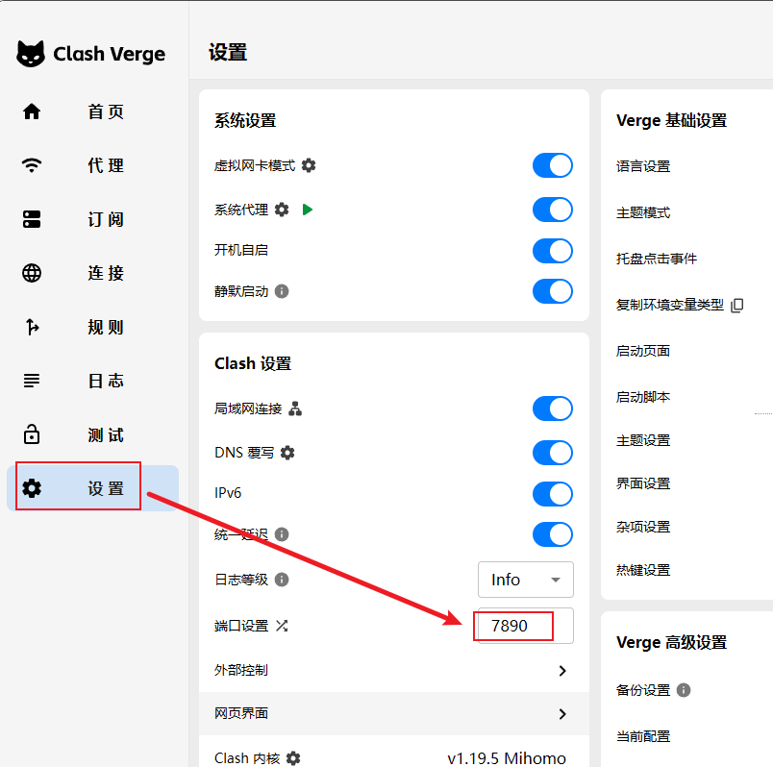Image resolution: width=773 pixels, height=767 pixels.
Task: Click the lock icon beside 测试
Action: coord(32,434)
